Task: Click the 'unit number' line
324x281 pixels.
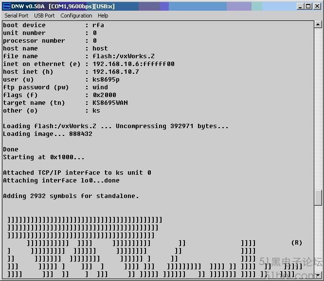Action: [x=50, y=33]
